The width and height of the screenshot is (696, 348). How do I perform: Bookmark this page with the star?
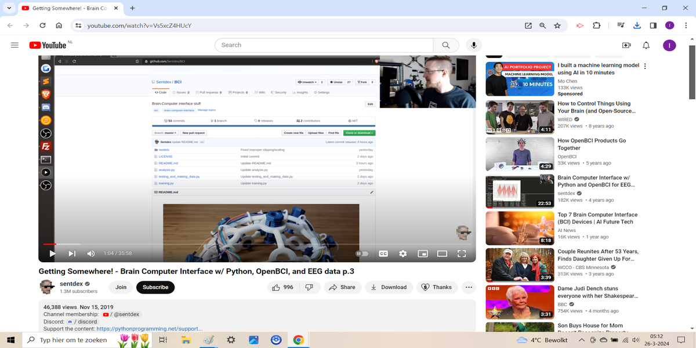[x=557, y=26]
